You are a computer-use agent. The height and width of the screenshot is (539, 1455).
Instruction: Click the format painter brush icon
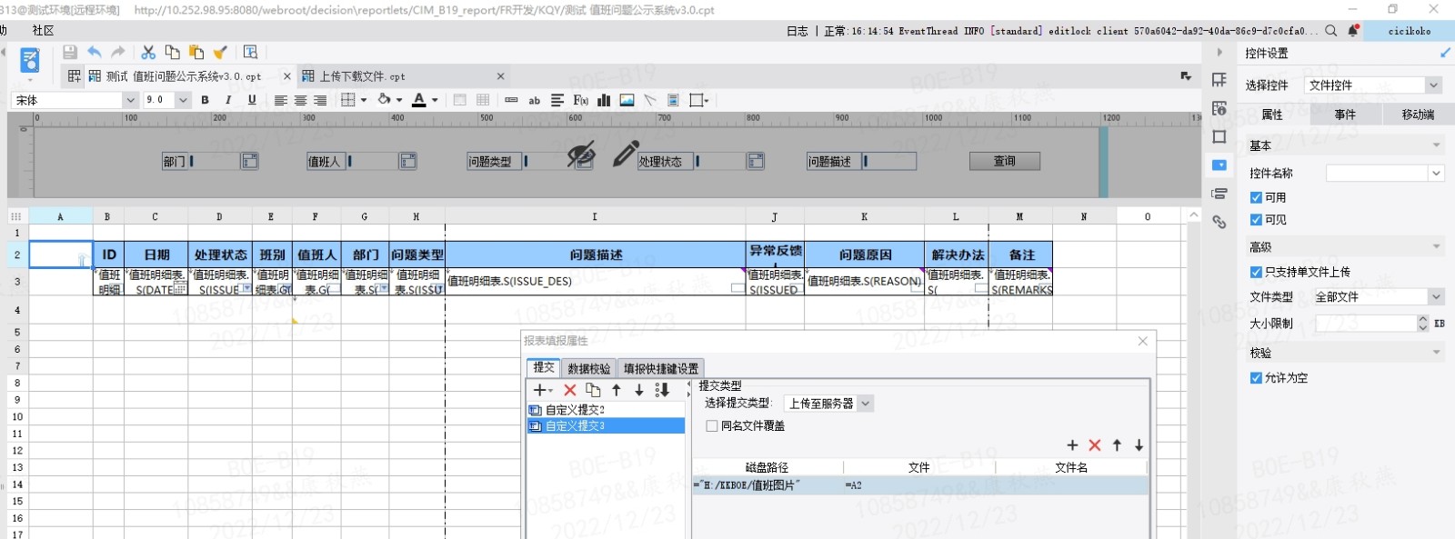pos(219,53)
